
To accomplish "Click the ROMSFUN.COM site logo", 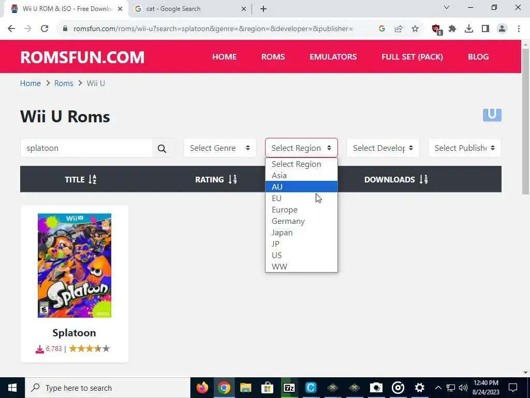I will tap(82, 57).
